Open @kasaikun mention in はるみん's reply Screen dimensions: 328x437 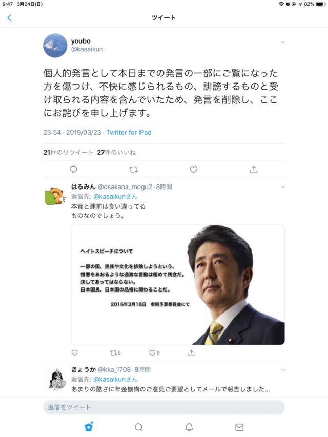pos(115,197)
